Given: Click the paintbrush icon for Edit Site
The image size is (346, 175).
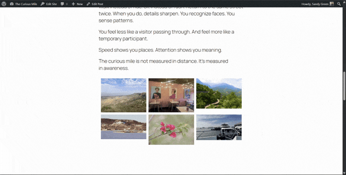Looking at the screenshot, I should coord(42,3).
